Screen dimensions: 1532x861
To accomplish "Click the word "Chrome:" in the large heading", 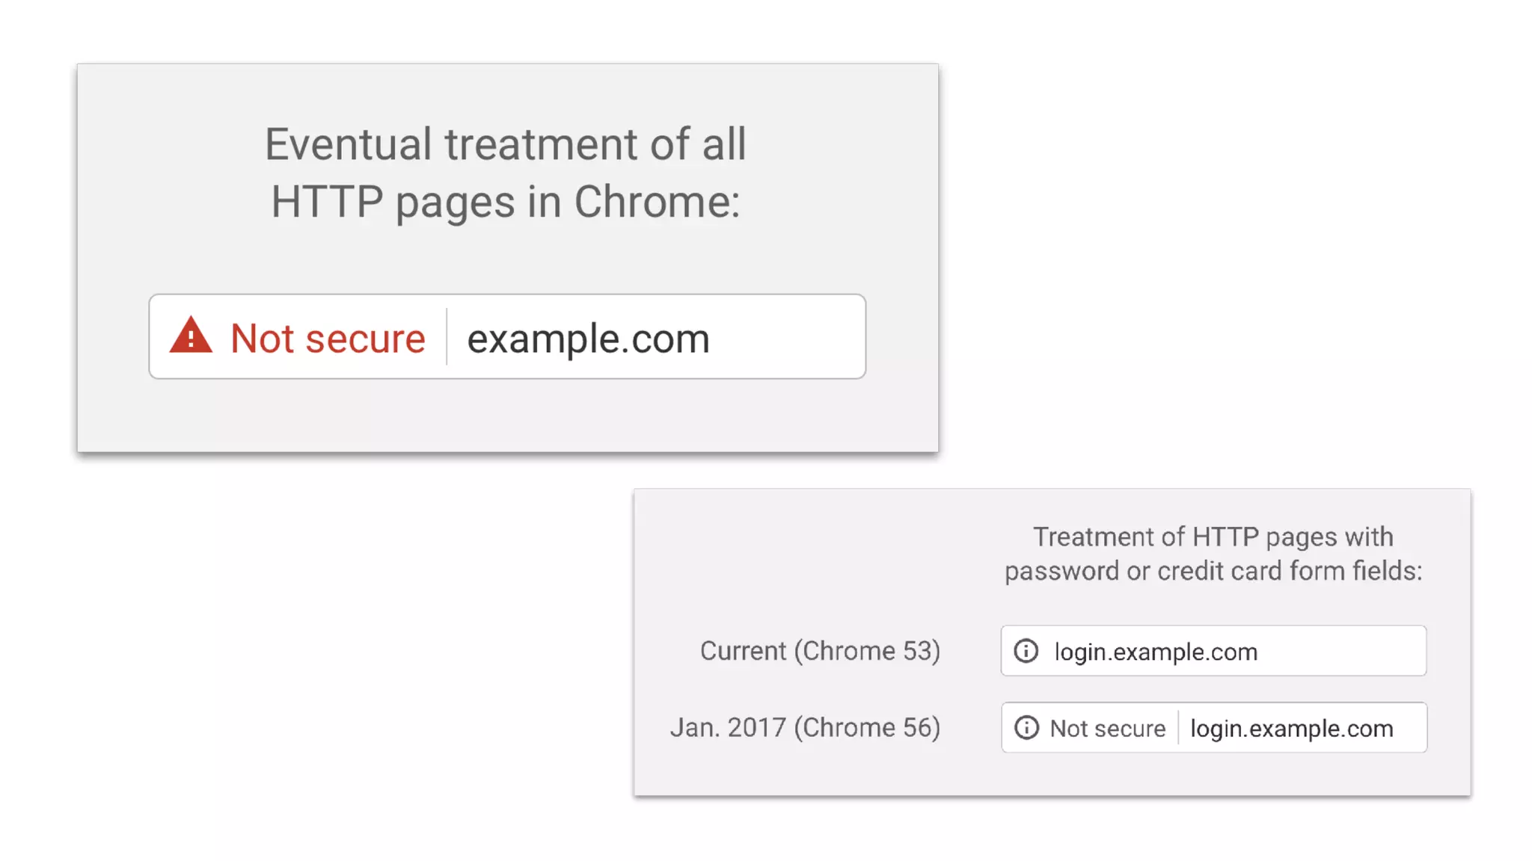I will coord(657,202).
